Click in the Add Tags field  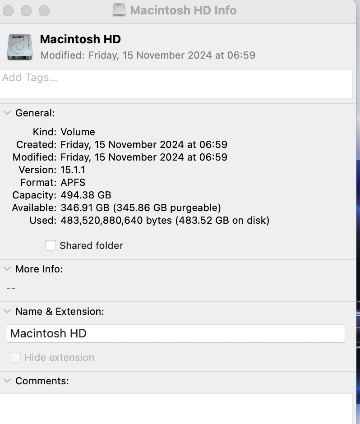(176, 84)
